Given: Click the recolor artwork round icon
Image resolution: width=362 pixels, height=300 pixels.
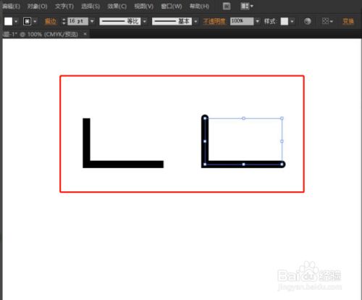Looking at the screenshot, I should (x=308, y=21).
